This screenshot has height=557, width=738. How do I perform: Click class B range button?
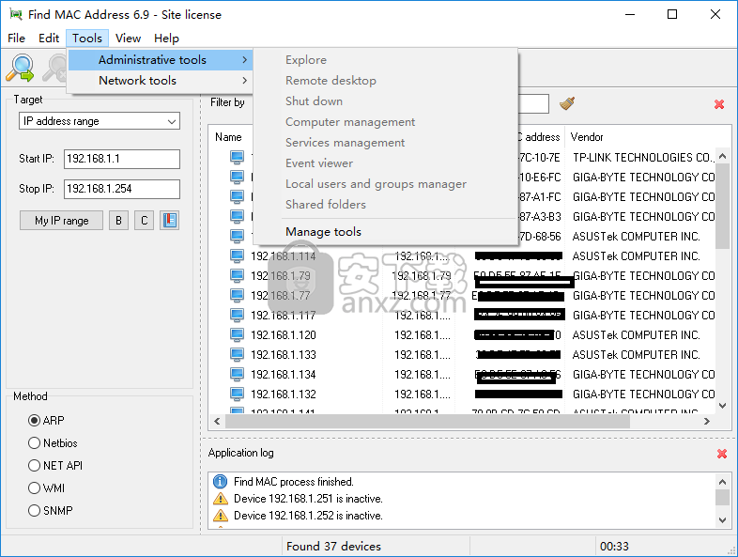[x=118, y=221]
